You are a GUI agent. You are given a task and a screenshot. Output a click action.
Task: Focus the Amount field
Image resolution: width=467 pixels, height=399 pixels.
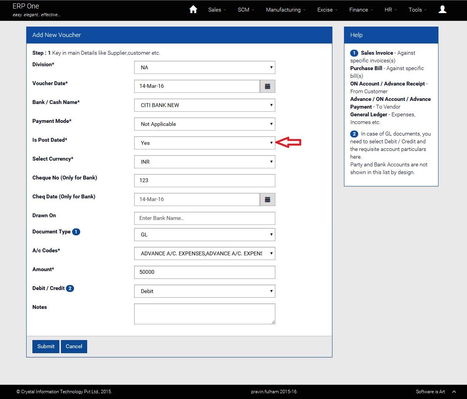coord(205,272)
